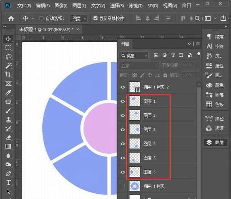Select the Gradient tool
This screenshot has height=199, width=231.
(x=8, y=146)
